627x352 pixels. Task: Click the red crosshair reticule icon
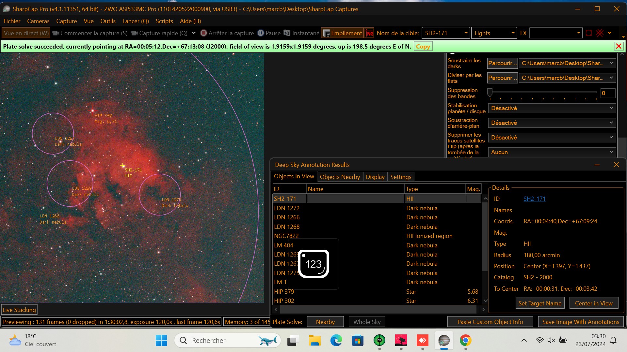pos(600,33)
